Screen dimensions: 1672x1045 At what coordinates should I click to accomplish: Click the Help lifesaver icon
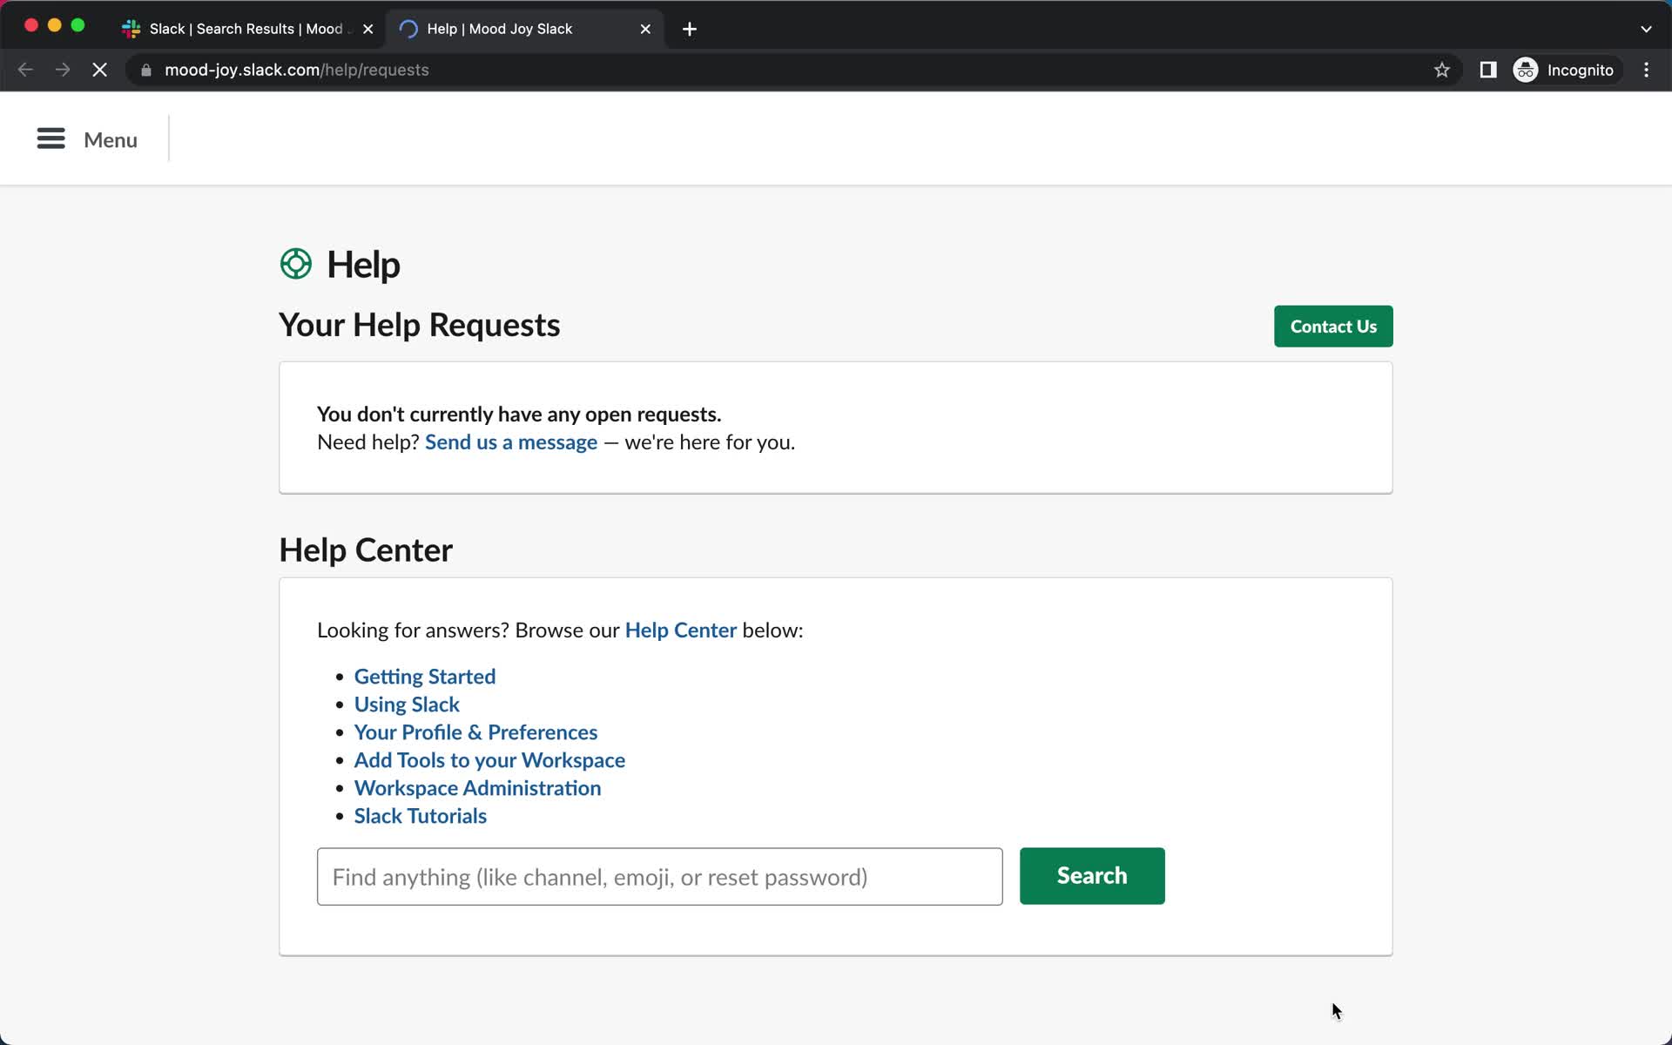coord(296,264)
